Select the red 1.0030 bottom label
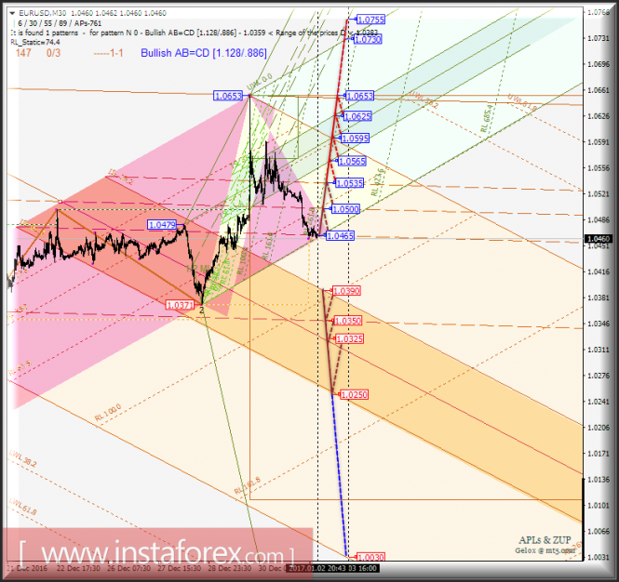The image size is (619, 582). click(x=370, y=557)
